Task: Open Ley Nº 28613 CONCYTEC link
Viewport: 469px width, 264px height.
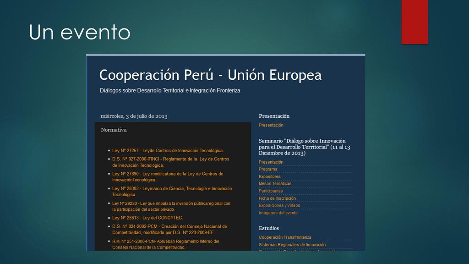Action: pyautogui.click(x=147, y=218)
